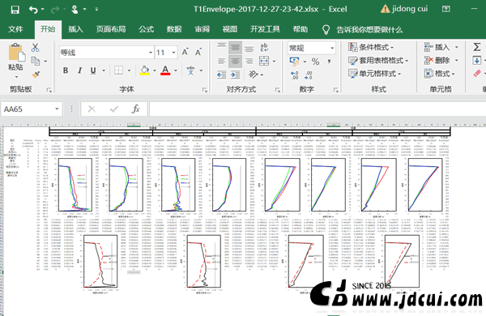Click the Increase Indent icon

235,75
